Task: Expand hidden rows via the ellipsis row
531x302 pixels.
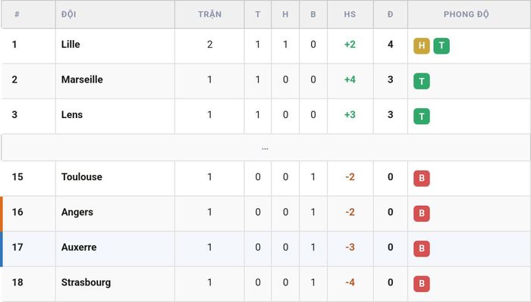Action: click(x=265, y=148)
